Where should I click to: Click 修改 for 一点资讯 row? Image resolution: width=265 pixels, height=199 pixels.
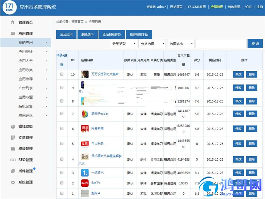[238, 173]
